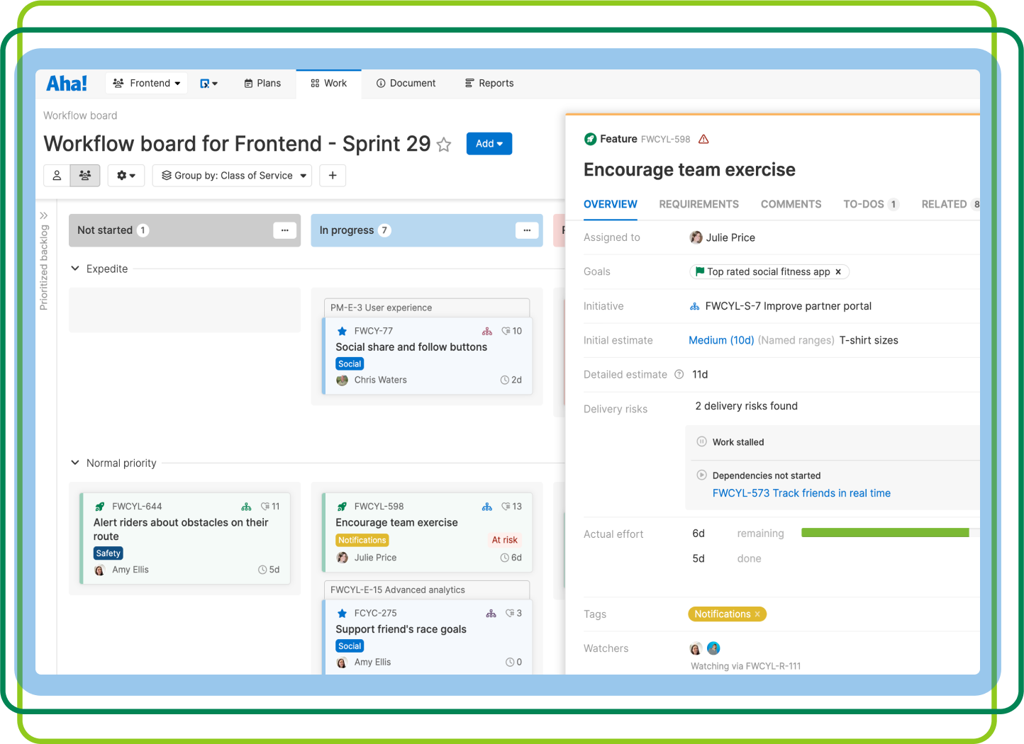Remove the Notifications tag
The height and width of the screenshot is (744, 1024).
[x=757, y=614]
